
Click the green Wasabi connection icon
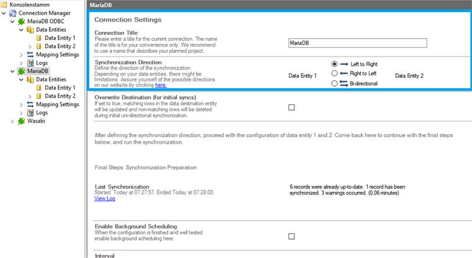coord(21,121)
